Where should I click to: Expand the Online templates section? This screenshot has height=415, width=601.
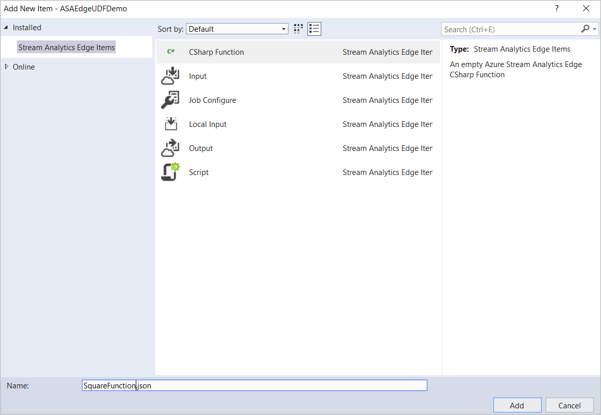(x=6, y=67)
